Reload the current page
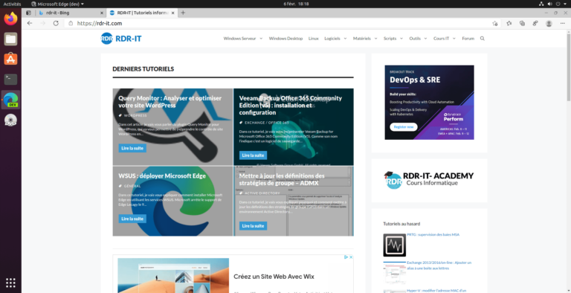The height and width of the screenshot is (293, 571). pyautogui.click(x=56, y=23)
